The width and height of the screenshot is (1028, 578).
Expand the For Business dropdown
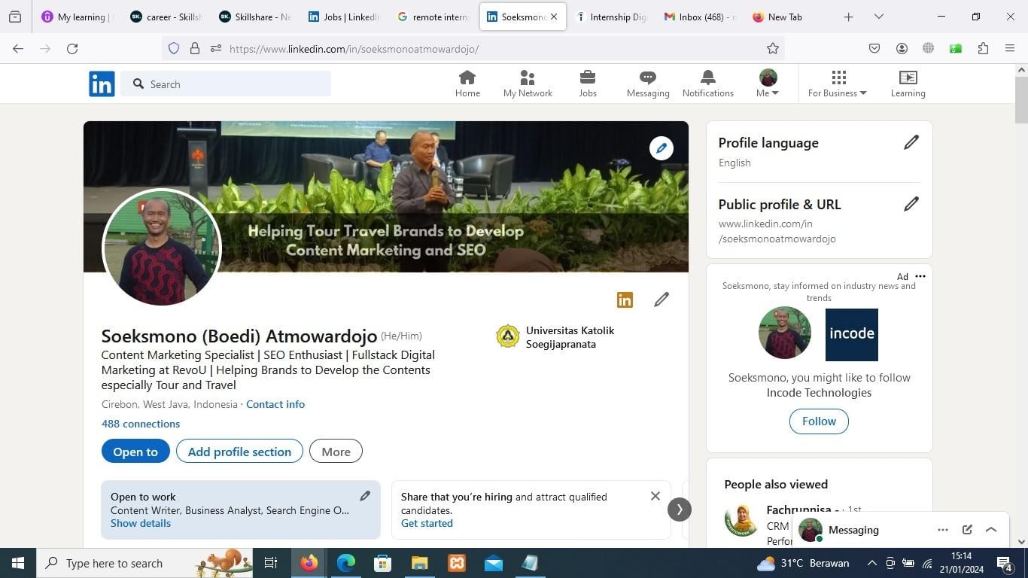click(838, 84)
